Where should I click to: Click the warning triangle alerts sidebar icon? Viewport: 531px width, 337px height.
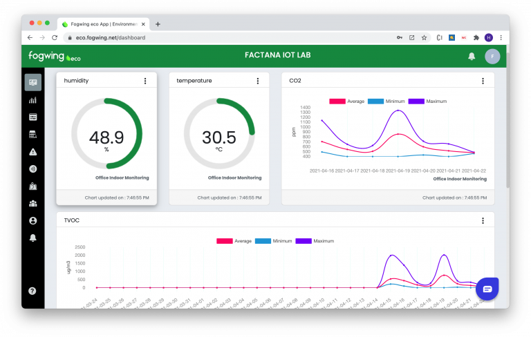coord(32,151)
